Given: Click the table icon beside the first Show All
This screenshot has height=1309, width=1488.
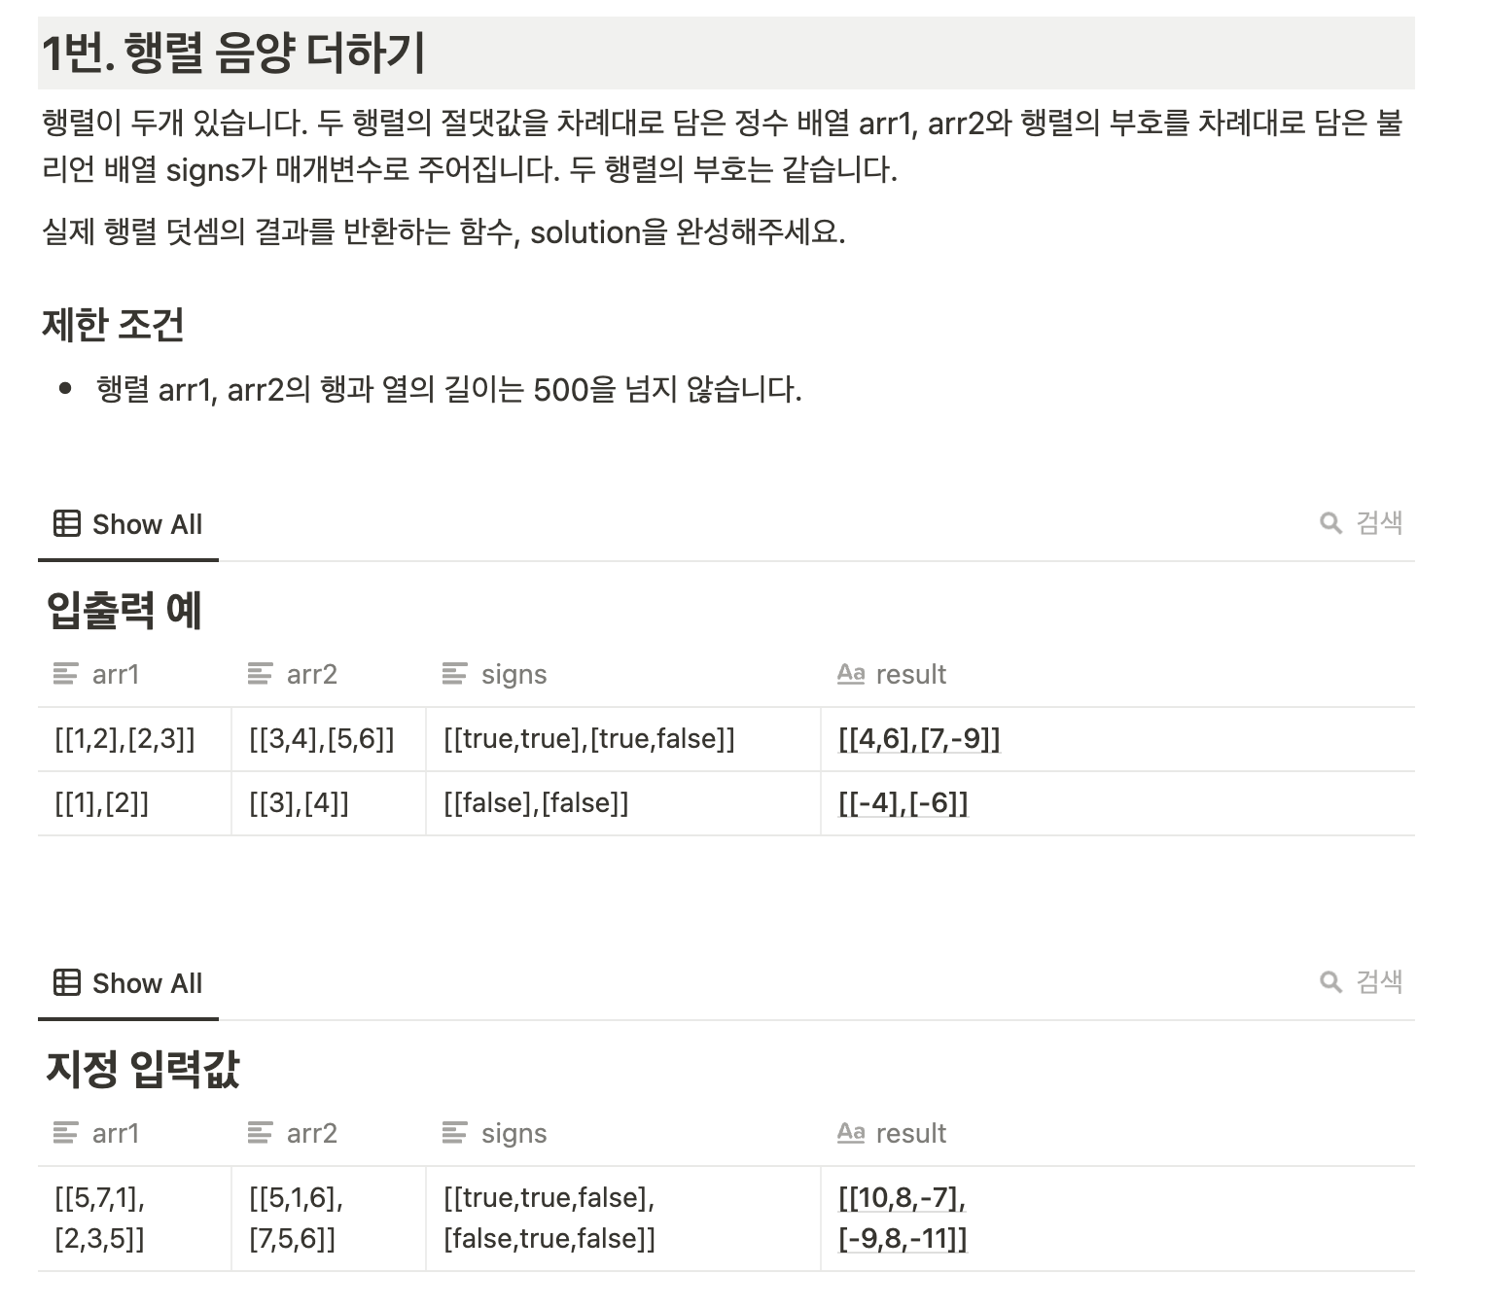Looking at the screenshot, I should [x=67, y=523].
